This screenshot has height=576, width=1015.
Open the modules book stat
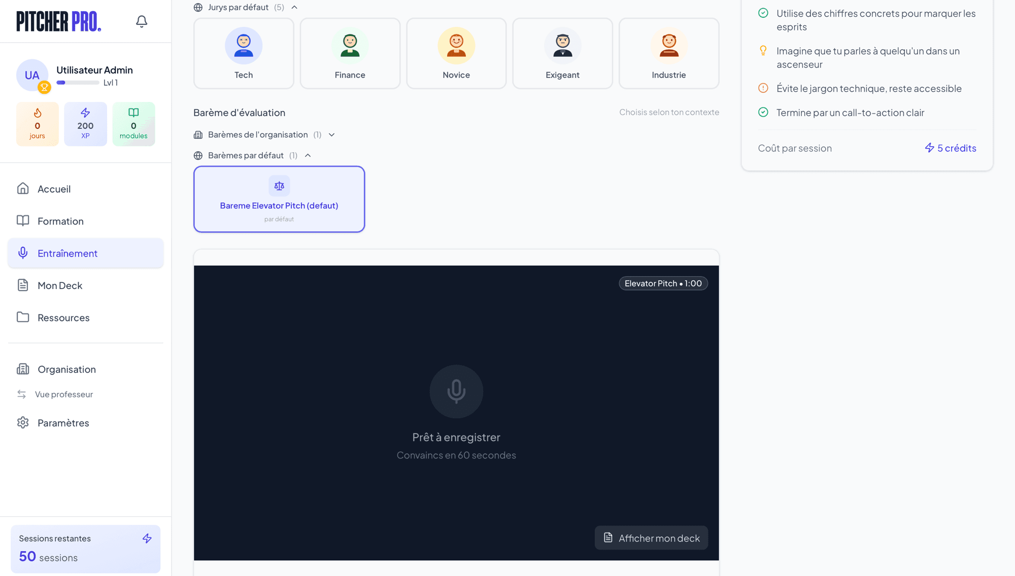133,124
